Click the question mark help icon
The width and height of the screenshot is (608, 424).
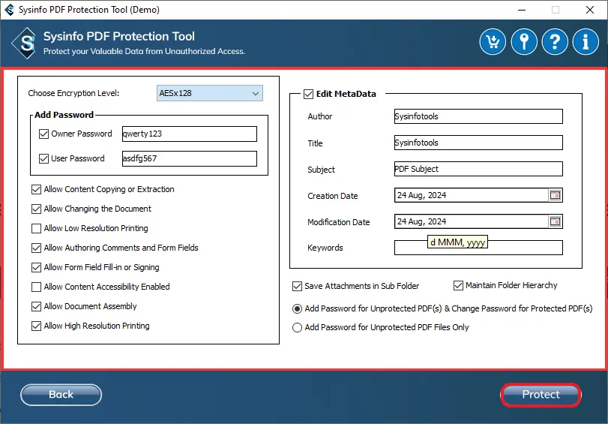click(x=555, y=42)
